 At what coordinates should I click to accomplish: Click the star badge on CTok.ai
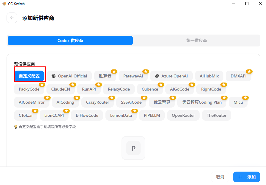[x=35, y=111]
